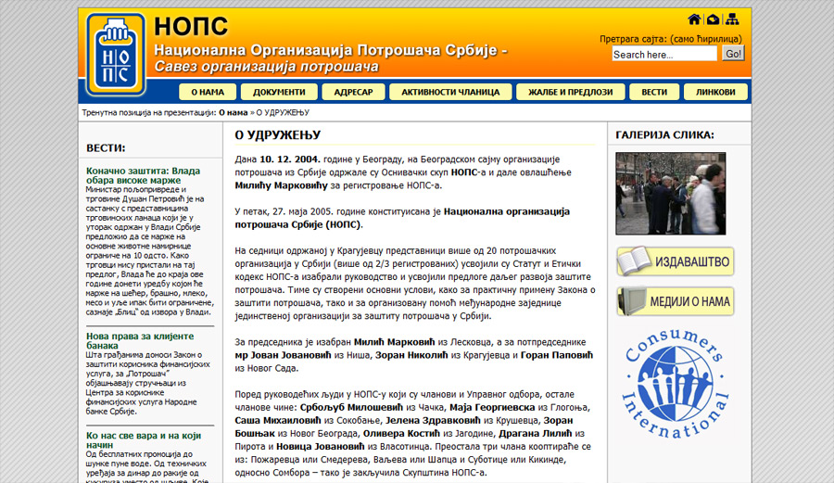
Task: Go to ЖАЛБЕ И ПРЕДЛОЗИ page
Action: point(570,92)
